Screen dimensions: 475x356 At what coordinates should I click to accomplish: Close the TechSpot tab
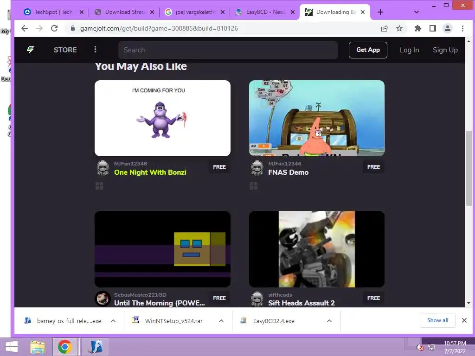point(82,12)
